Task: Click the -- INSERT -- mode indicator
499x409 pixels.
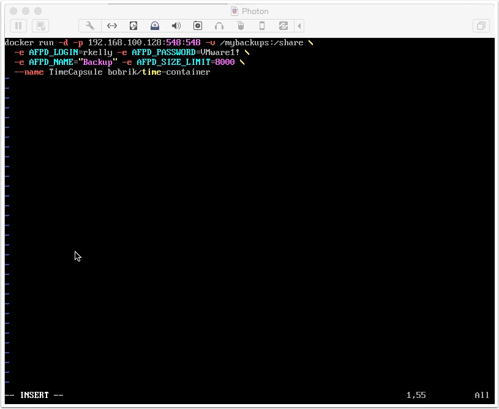Action: (34, 396)
